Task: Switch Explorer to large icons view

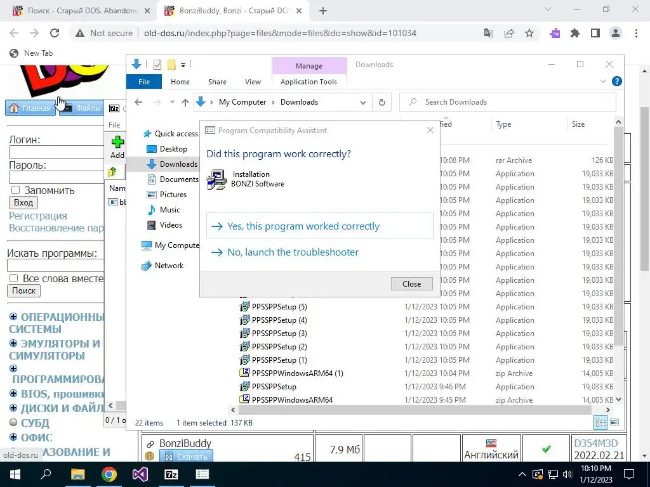Action: click(x=614, y=422)
